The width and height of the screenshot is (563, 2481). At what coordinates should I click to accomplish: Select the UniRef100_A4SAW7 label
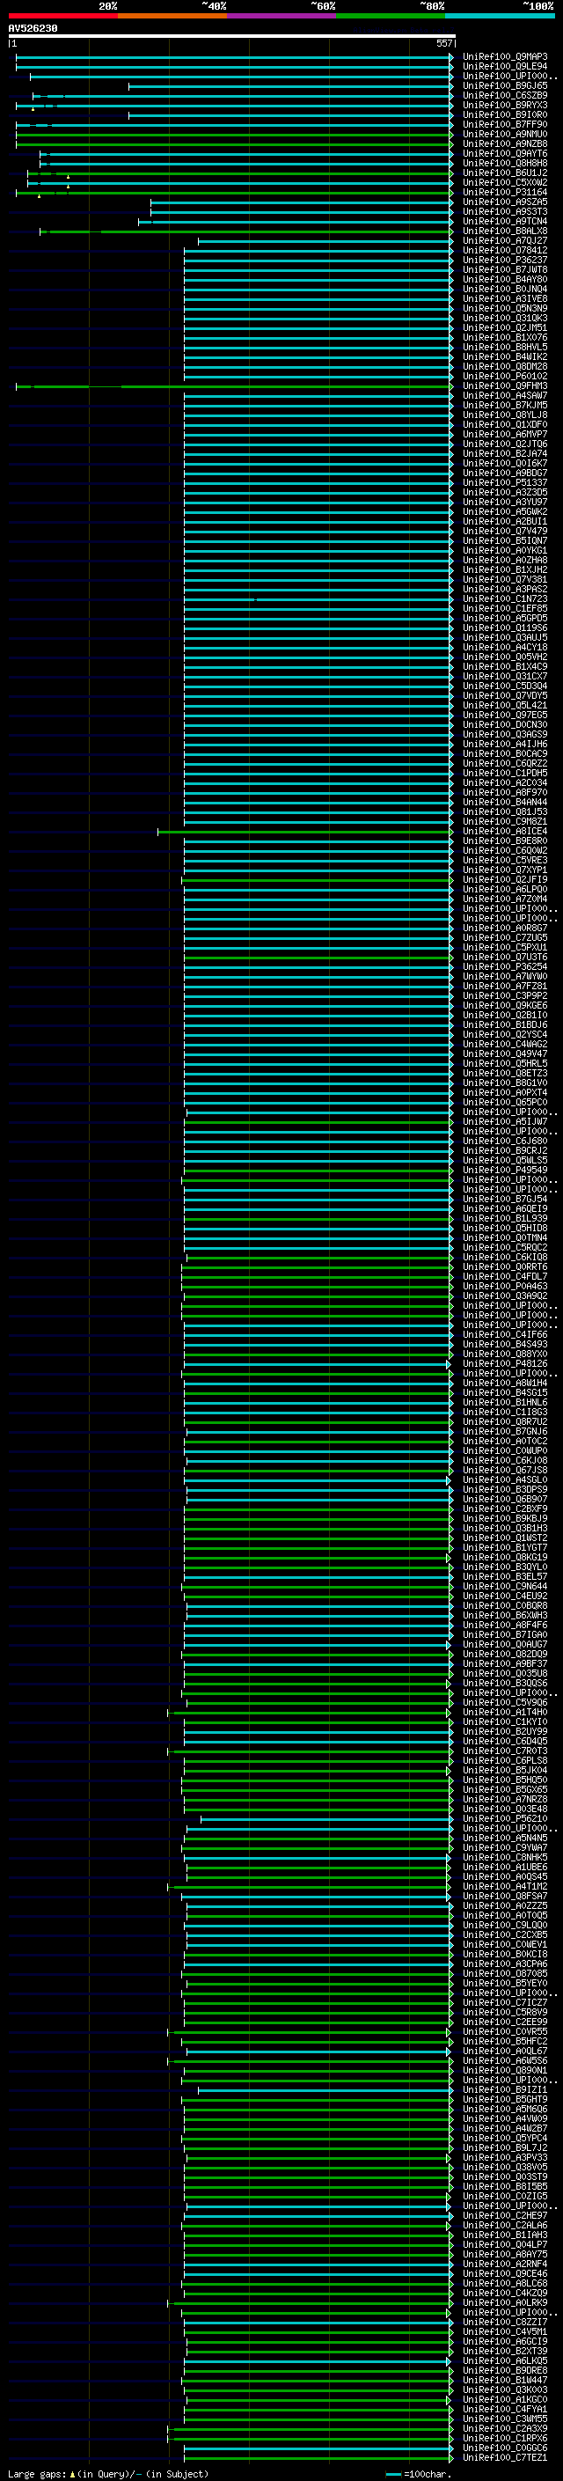[504, 395]
